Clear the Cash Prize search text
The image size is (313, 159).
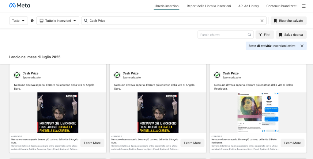262,21
